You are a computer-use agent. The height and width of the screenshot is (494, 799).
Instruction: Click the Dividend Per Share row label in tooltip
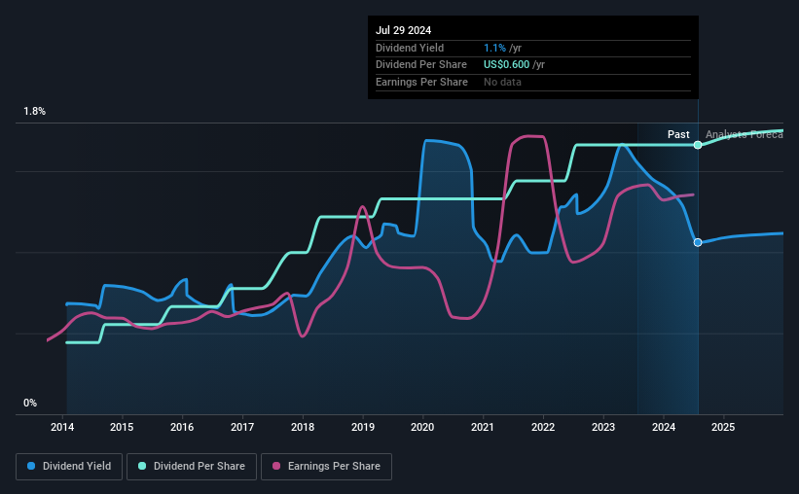(421, 65)
